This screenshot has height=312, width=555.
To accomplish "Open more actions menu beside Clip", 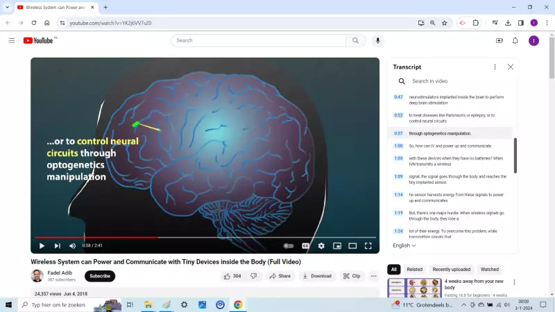I will coord(374,276).
